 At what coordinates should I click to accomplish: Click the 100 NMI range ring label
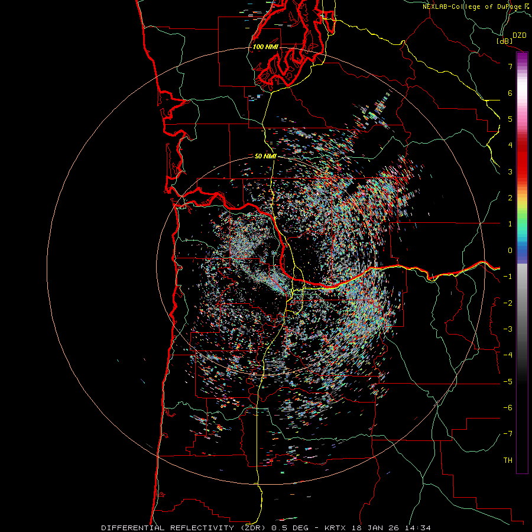tap(265, 47)
